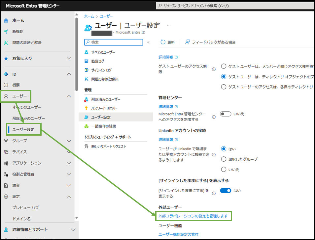This screenshot has height=240, width=315.
Task: Select はい for LinkedIn account connection
Action: pyautogui.click(x=224, y=149)
